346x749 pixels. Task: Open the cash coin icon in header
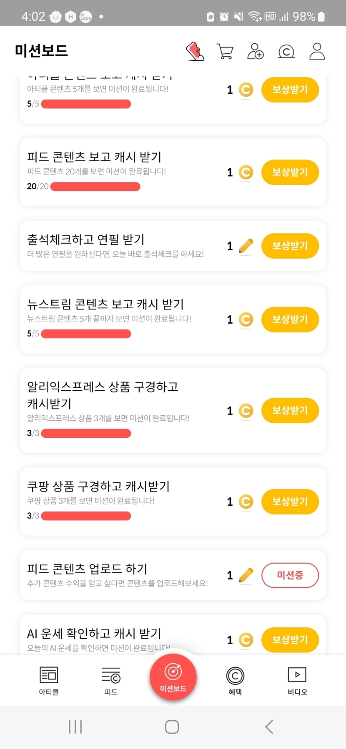(x=286, y=51)
